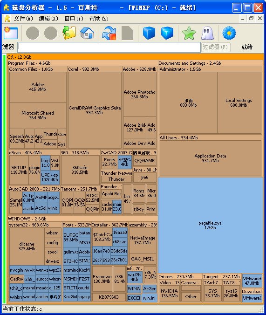Image resolution: width=266 pixels, height=315 pixels.
Task: Open folder with green arrow icon
Action: point(69,33)
